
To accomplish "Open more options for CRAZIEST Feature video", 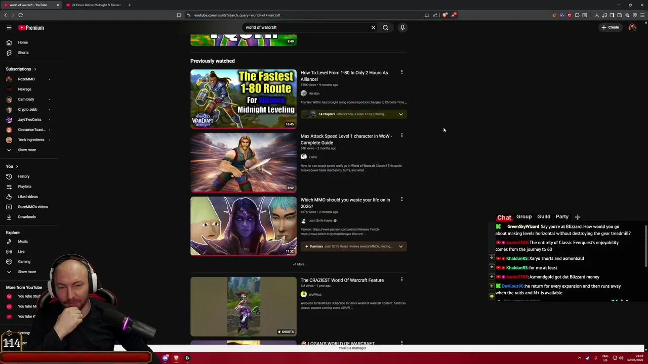I will point(402,280).
